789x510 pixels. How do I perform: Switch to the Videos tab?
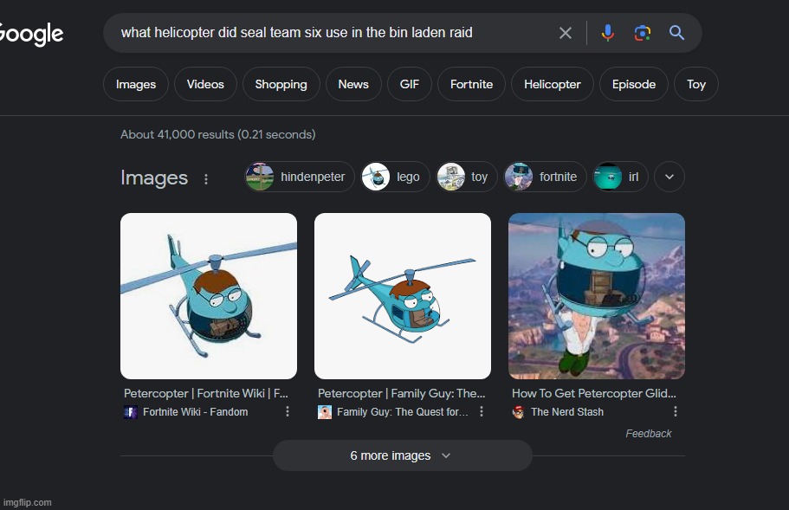point(205,84)
